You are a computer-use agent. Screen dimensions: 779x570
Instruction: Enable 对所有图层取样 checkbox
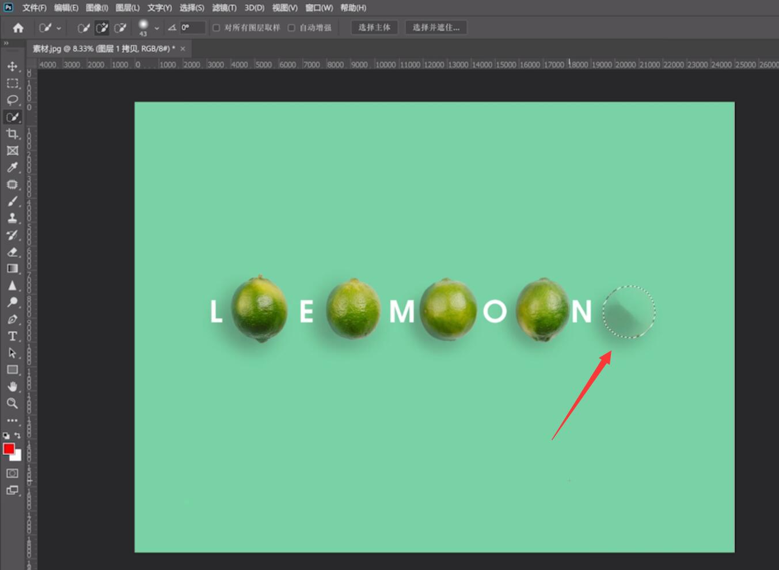point(216,28)
